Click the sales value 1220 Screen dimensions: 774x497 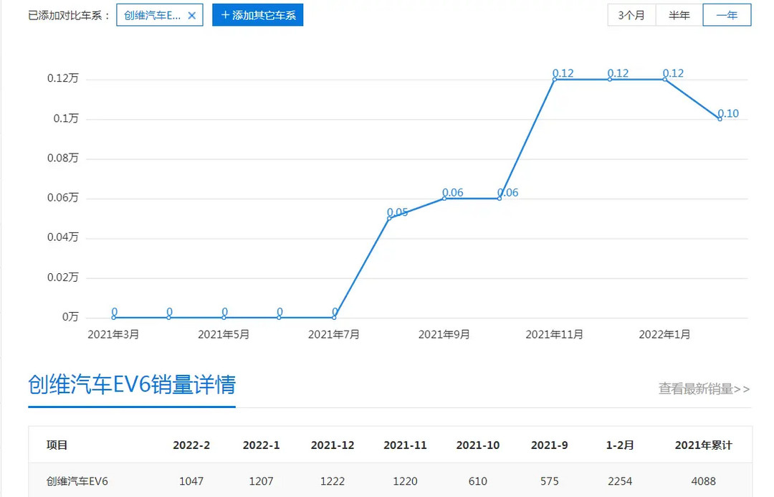[x=405, y=481]
